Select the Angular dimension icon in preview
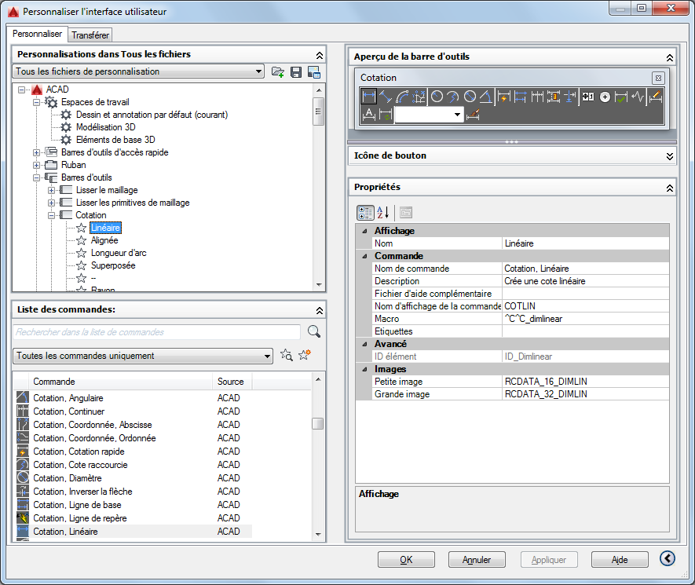695x585 pixels. [x=486, y=96]
